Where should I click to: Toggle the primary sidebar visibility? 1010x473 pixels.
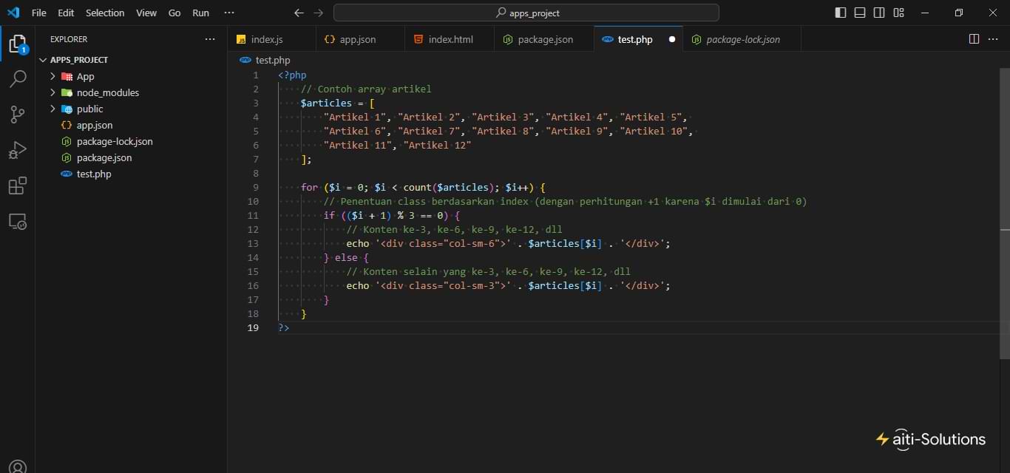[840, 13]
